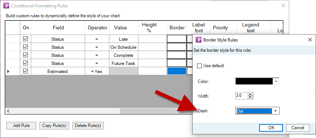The image size is (316, 138).
Task: Open the border Color dropdown
Action: (276, 81)
